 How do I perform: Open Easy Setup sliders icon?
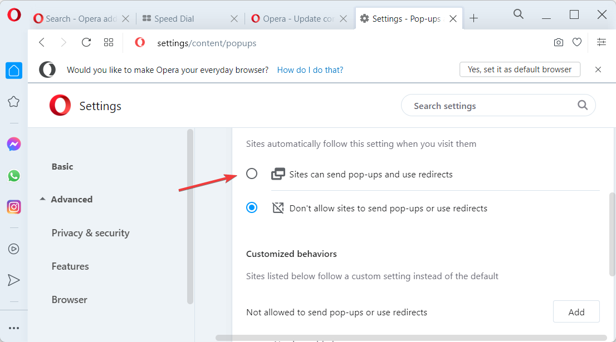(x=602, y=42)
